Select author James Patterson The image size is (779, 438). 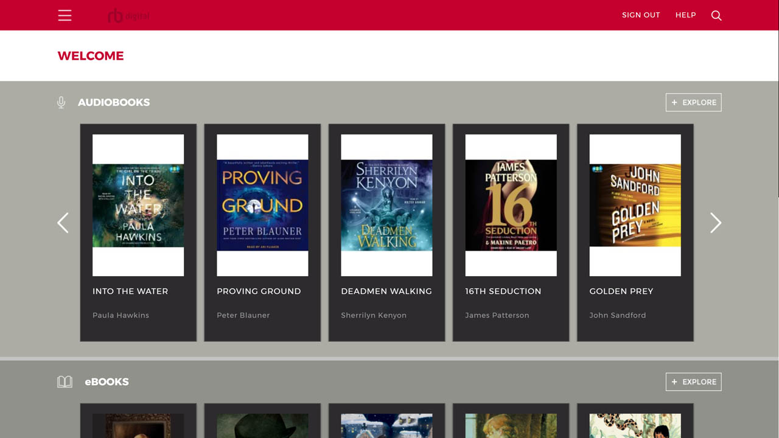click(x=497, y=315)
